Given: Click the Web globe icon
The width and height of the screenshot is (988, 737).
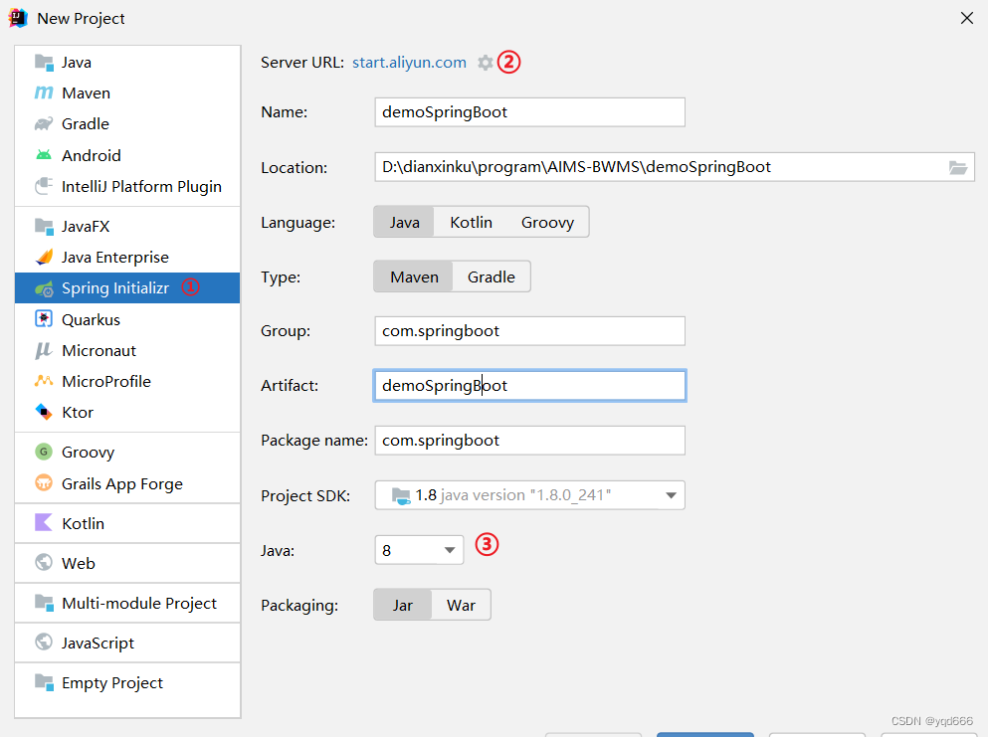Looking at the screenshot, I should 44,563.
